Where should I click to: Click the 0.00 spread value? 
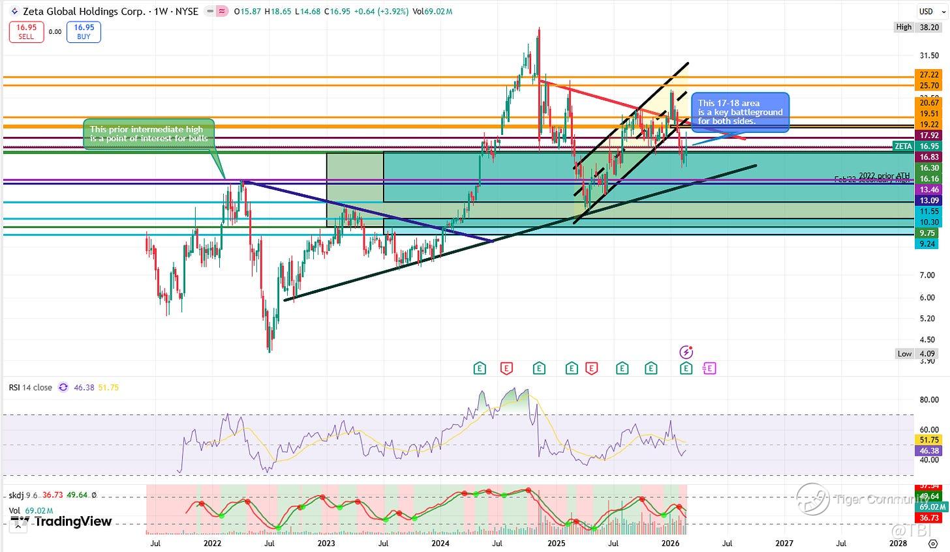tap(54, 32)
